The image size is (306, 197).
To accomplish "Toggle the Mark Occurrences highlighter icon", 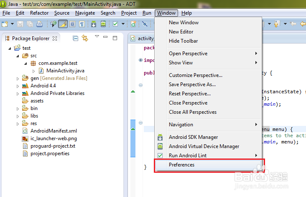I will click(x=63, y=24).
